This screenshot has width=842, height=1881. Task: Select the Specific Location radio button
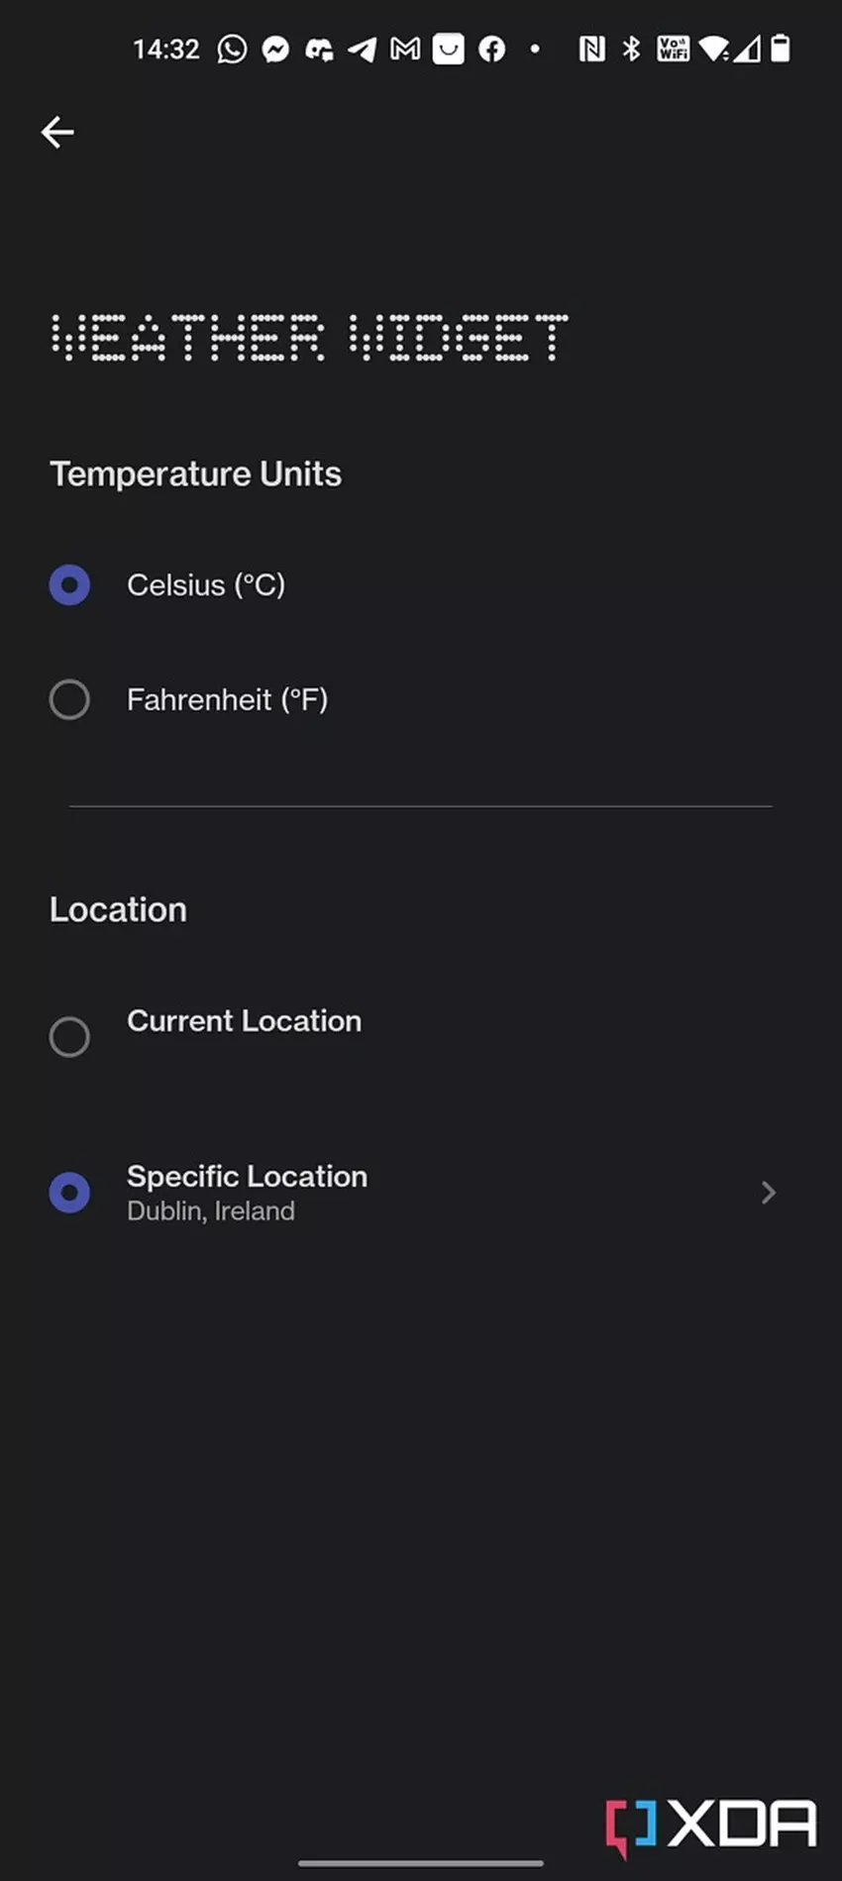pos(69,1193)
